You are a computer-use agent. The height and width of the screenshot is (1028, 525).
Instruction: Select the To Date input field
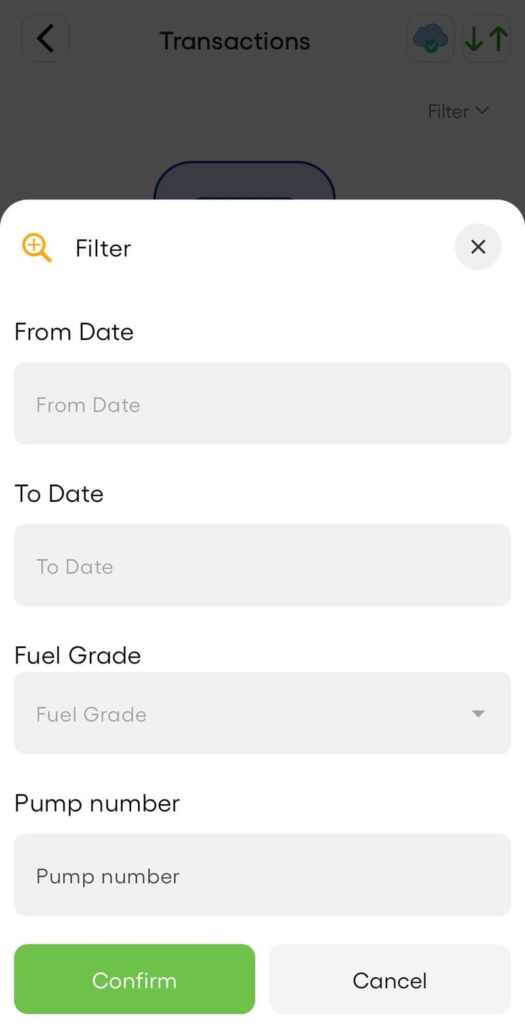point(262,565)
